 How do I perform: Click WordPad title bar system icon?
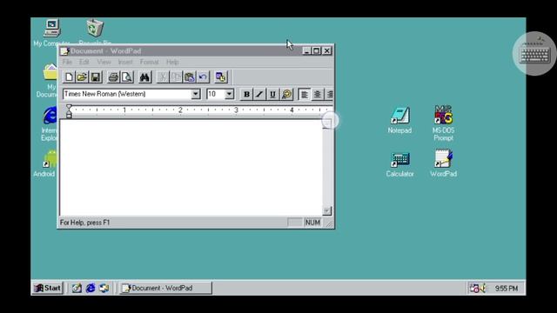pyautogui.click(x=64, y=51)
